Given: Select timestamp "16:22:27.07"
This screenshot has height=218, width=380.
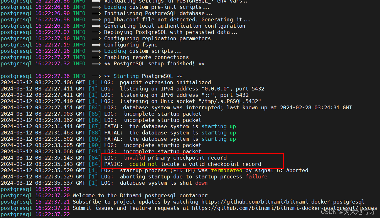Looking at the screenshot, I should (52, 32).
